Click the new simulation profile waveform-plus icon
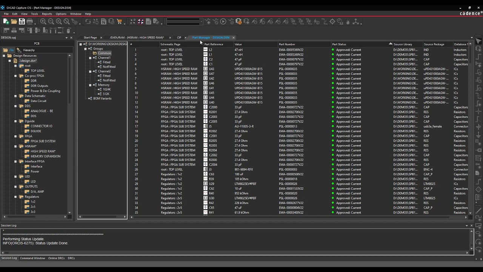 pyautogui.click(x=208, y=22)
